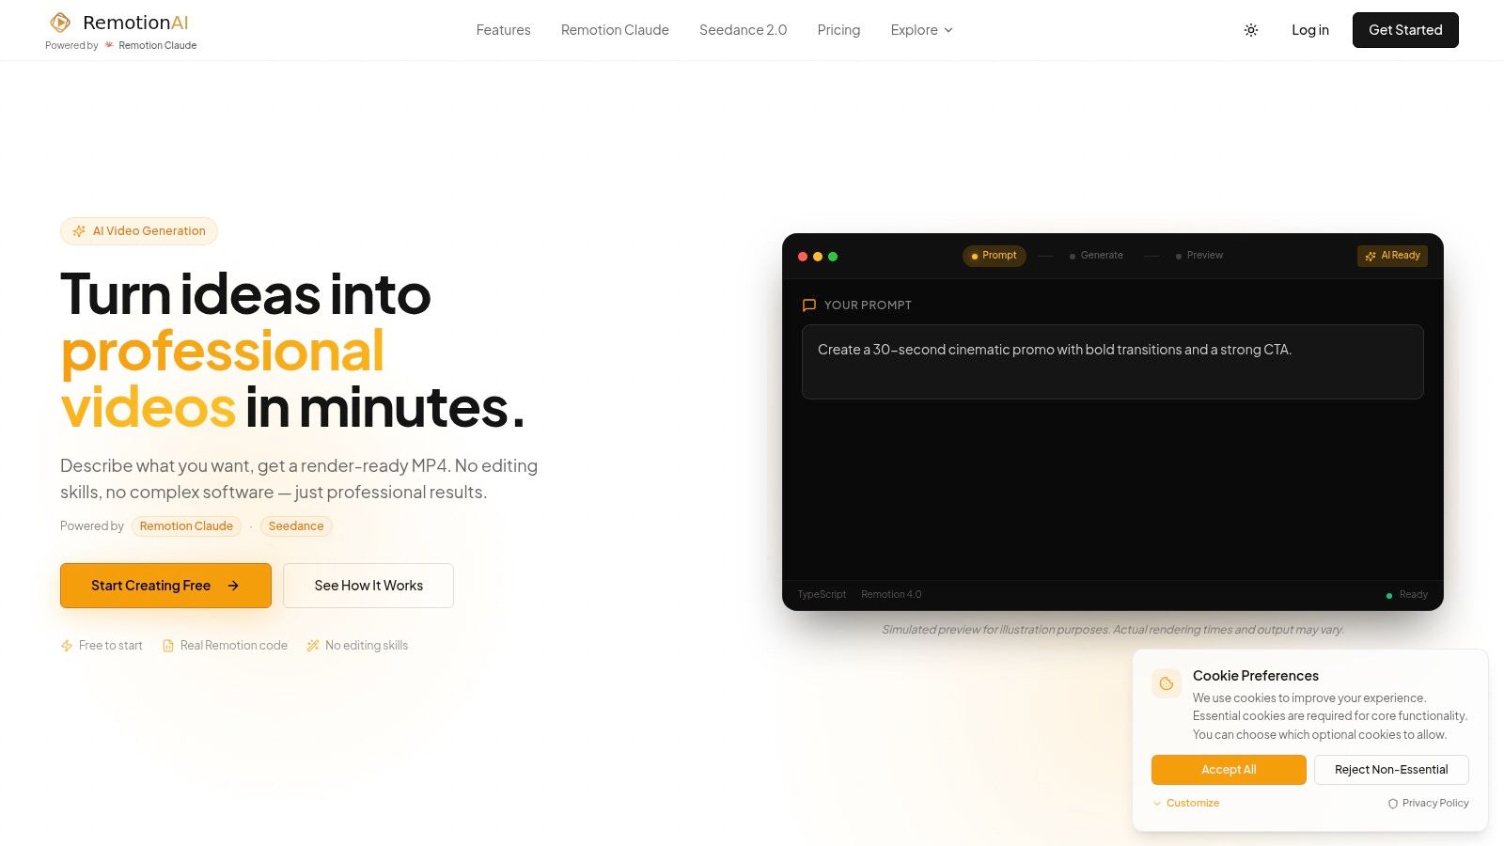Click the TypeScript label in preview footer

click(x=822, y=595)
